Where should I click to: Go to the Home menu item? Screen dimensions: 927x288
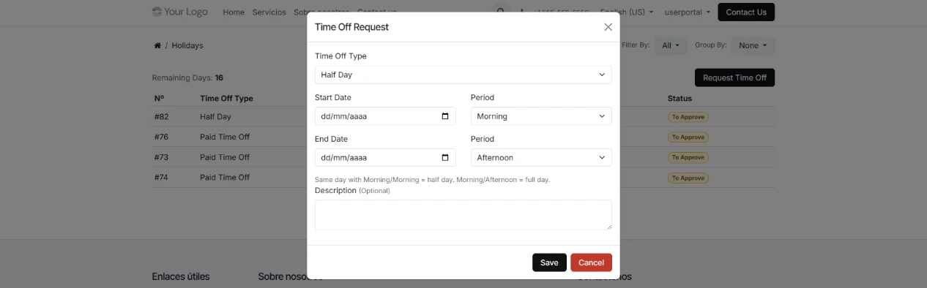(234, 12)
